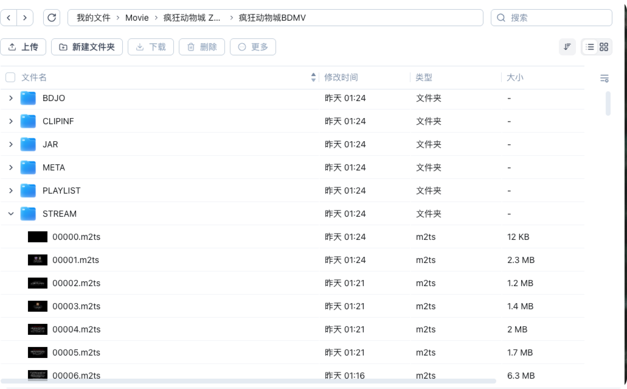Click the sort order icon
The width and height of the screenshot is (627, 389).
567,47
